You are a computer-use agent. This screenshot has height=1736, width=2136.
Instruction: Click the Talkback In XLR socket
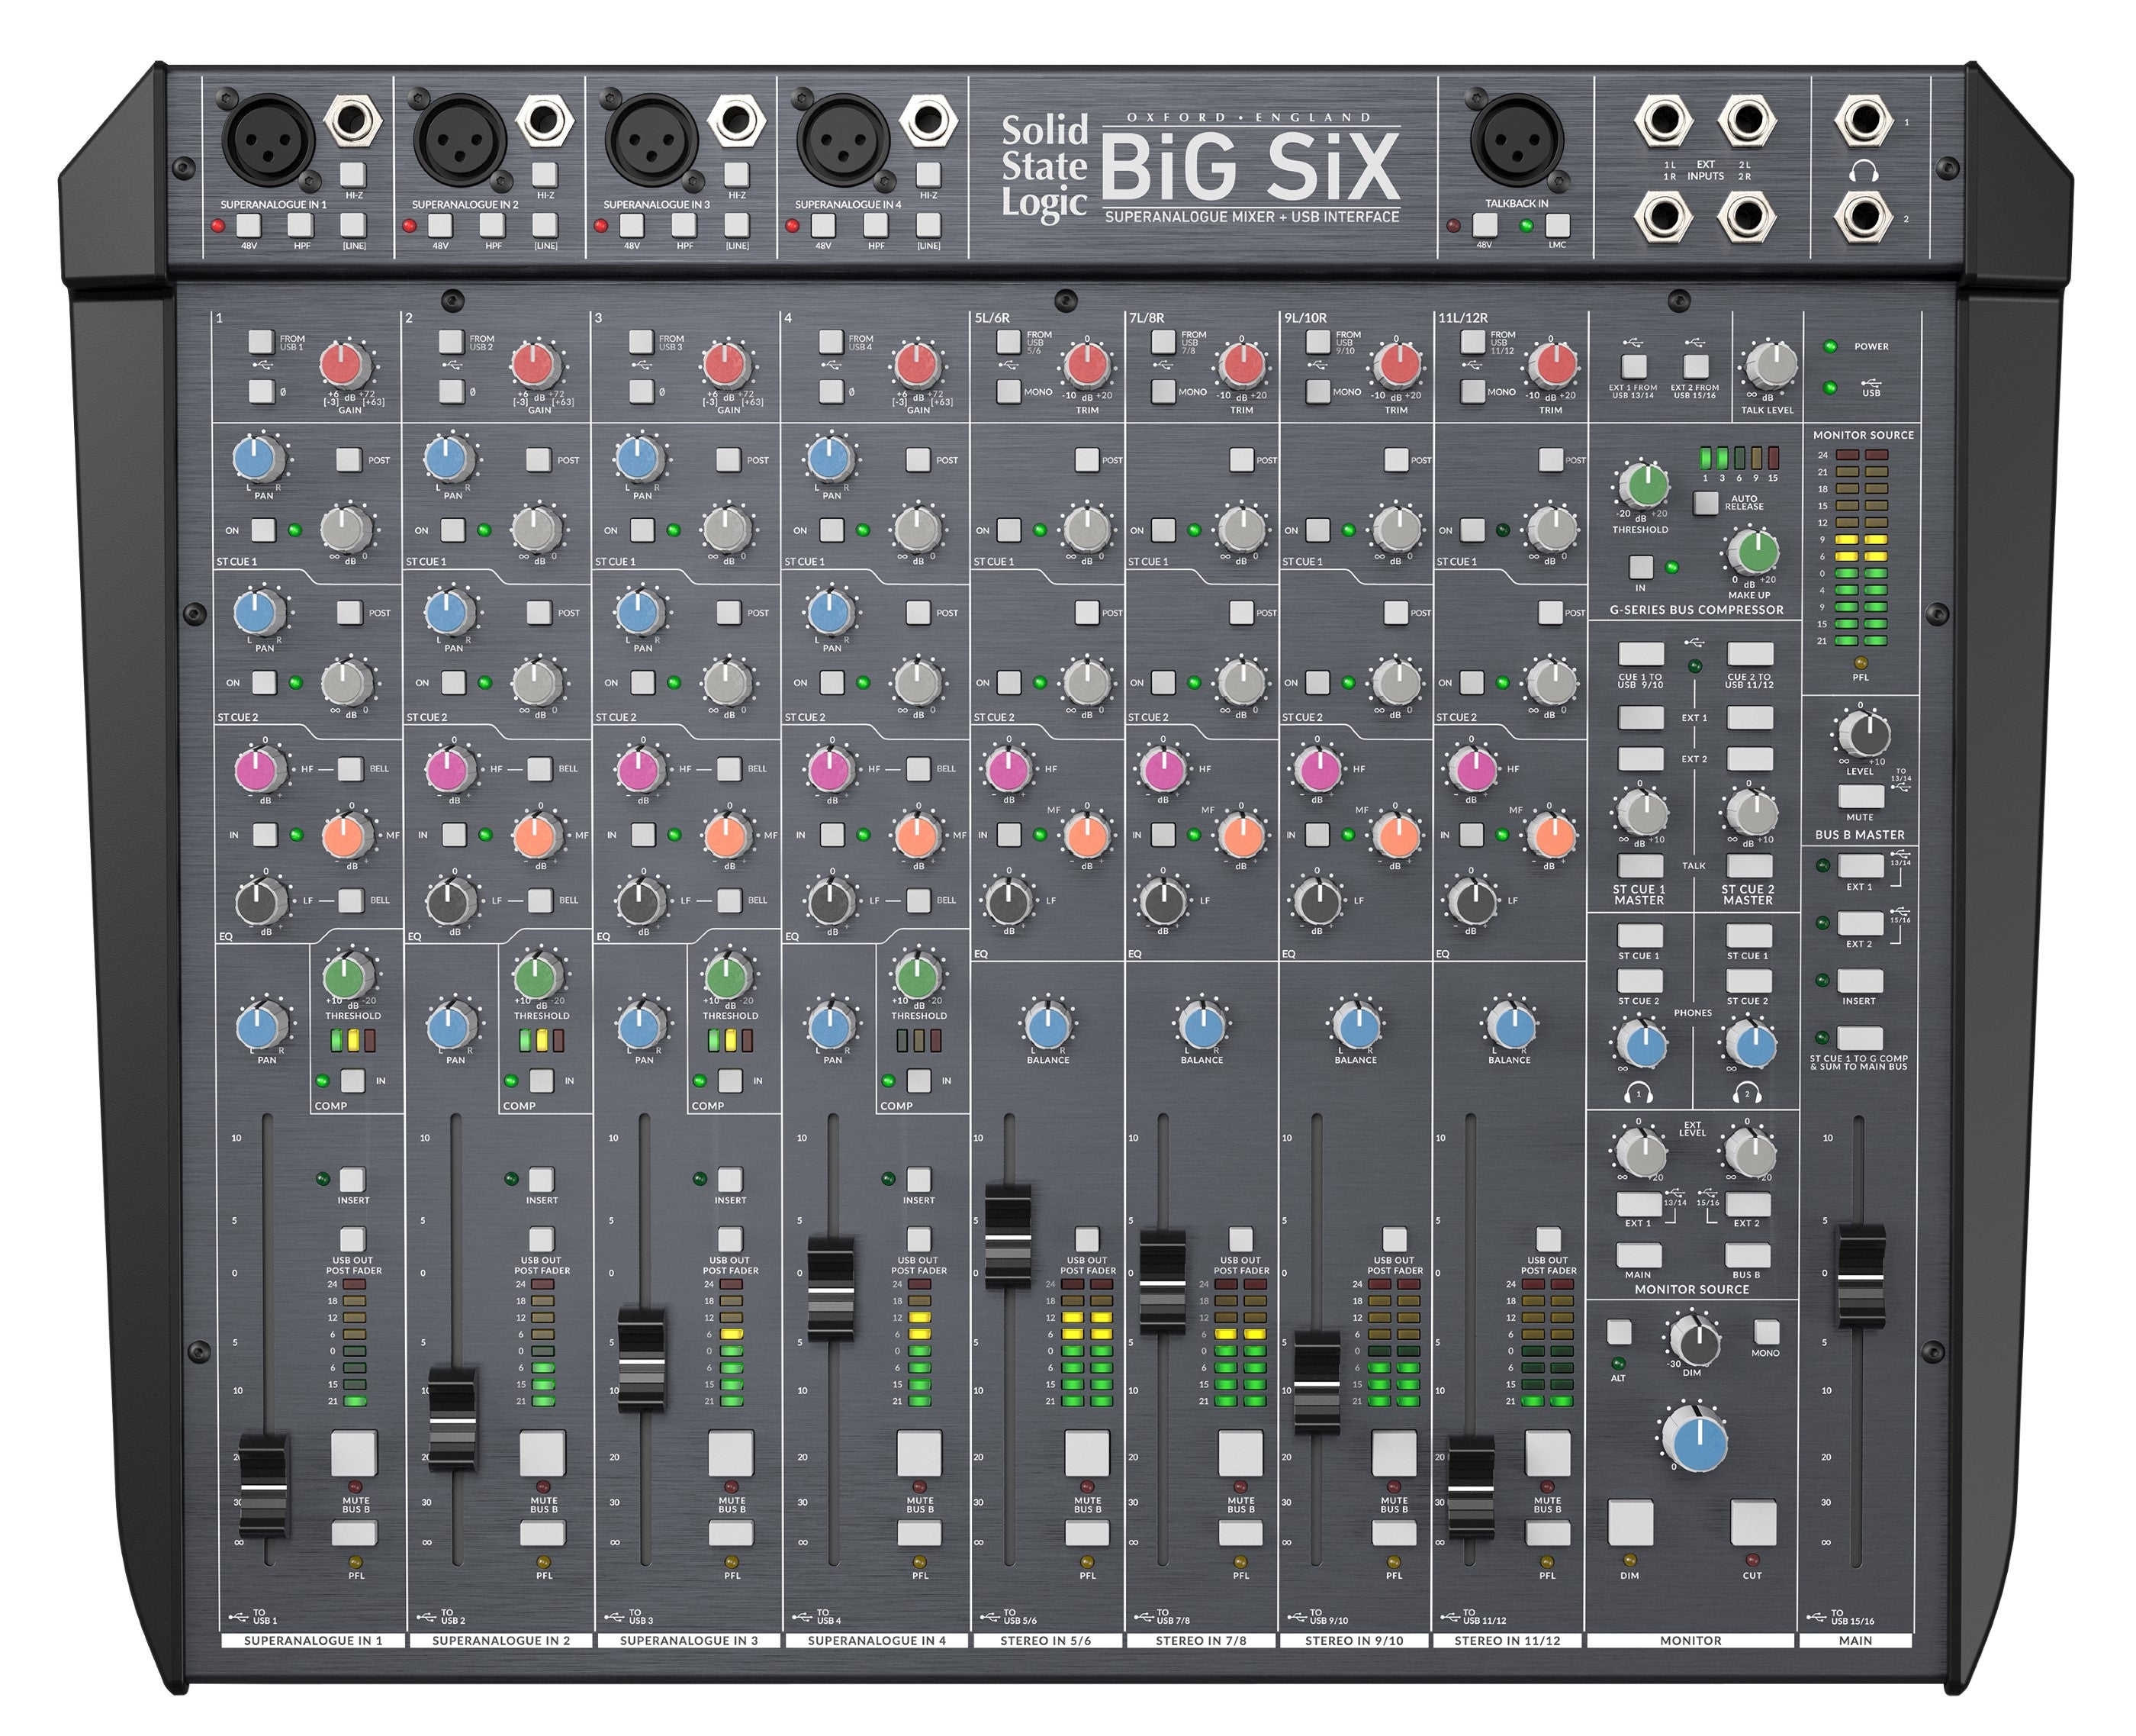(1517, 139)
